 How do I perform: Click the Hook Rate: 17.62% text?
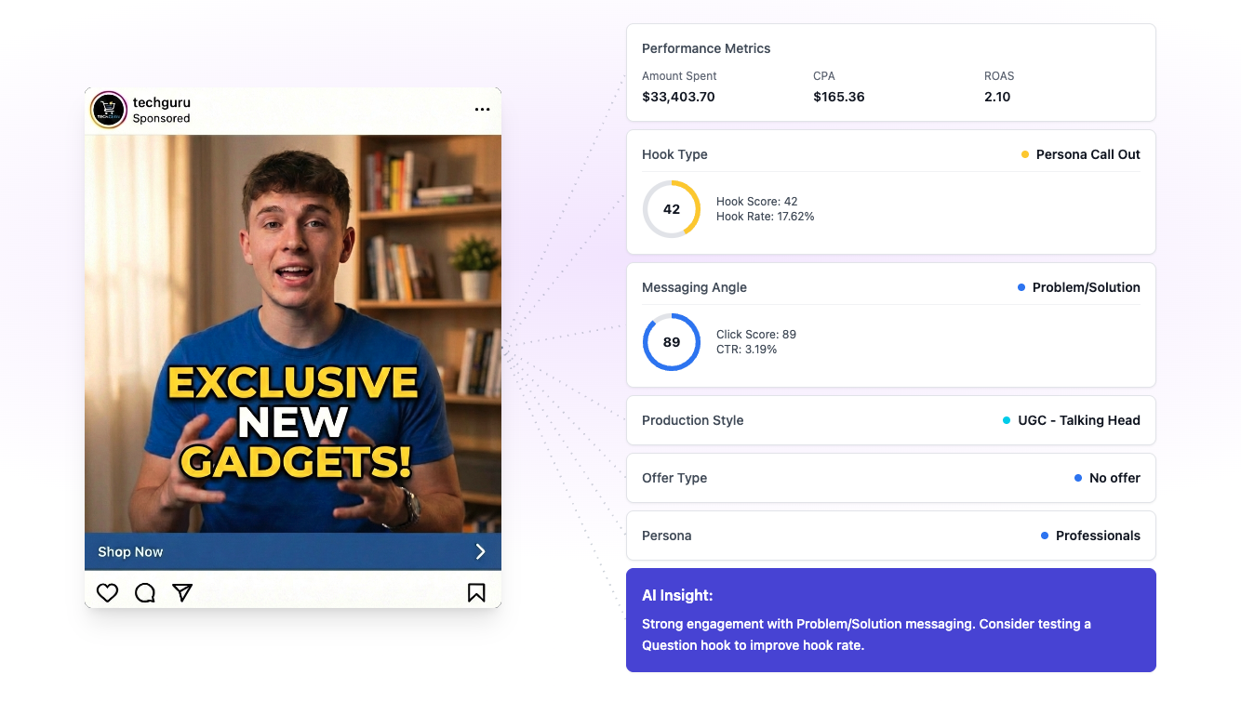(x=765, y=217)
